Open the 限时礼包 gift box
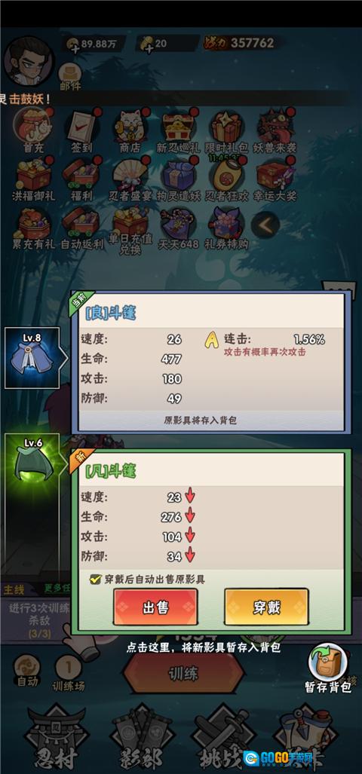 point(226,130)
